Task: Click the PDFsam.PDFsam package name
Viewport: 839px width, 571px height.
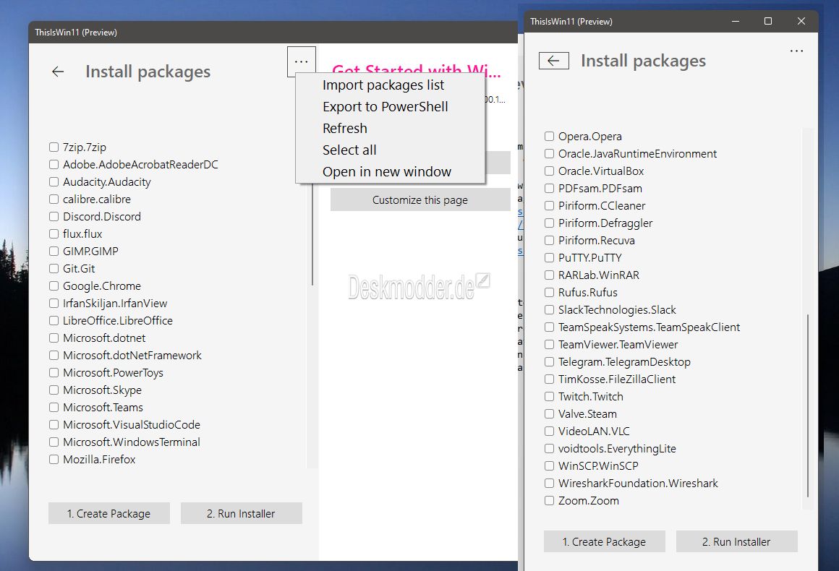Action: click(x=600, y=189)
